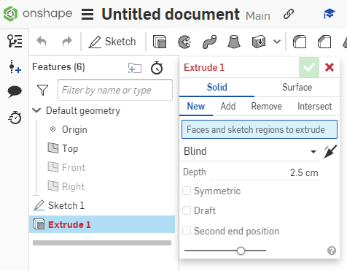This screenshot has height=271, width=347.
Task: Click the rollback bar
Action: [x=102, y=243]
